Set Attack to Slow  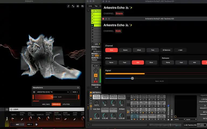pos(151,63)
